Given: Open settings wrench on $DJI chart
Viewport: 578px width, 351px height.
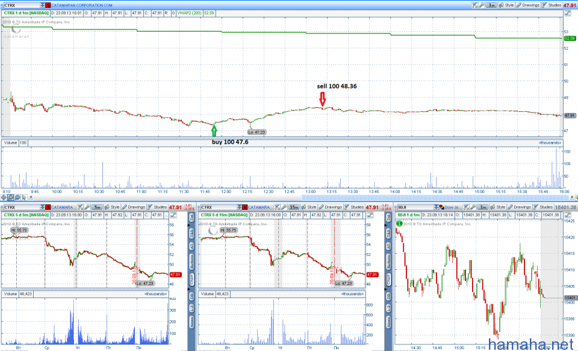Looking at the screenshot, I should click(x=473, y=207).
